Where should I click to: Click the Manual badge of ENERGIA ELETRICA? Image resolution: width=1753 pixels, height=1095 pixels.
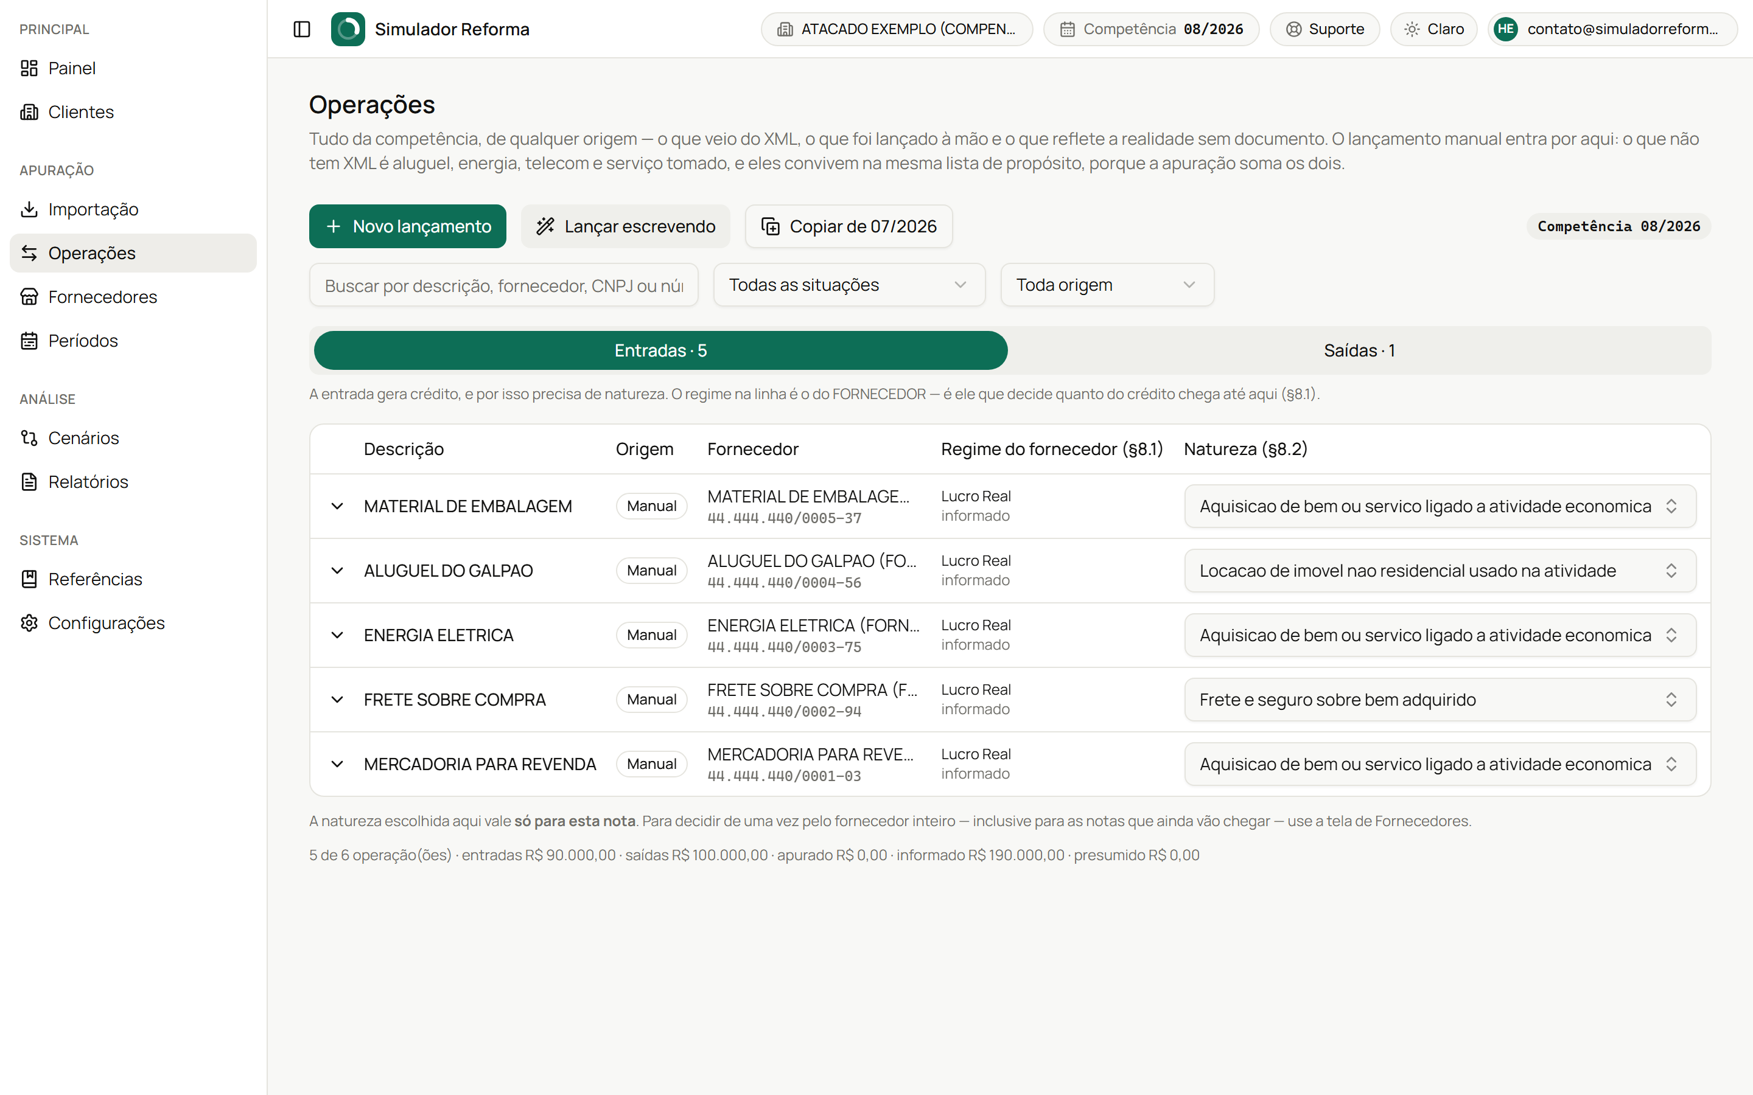click(652, 635)
